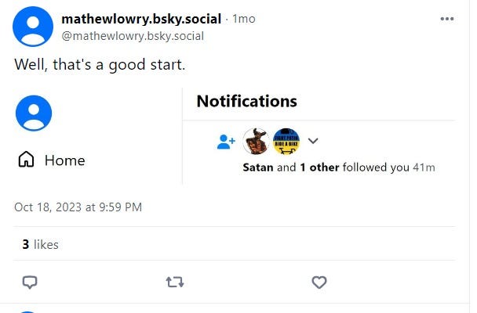View the 3 likes list
The image size is (477, 313).
point(40,244)
